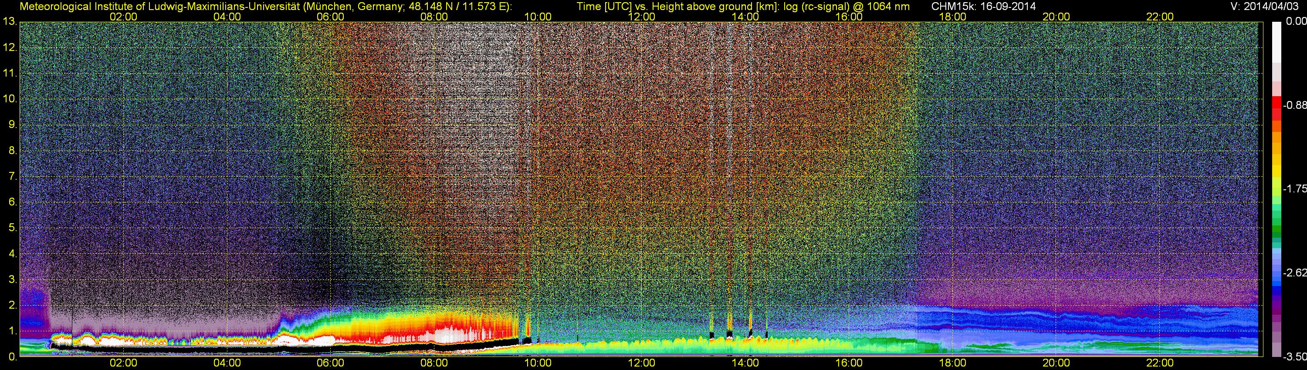Click 12:00 on the upper time axis

coord(641,17)
